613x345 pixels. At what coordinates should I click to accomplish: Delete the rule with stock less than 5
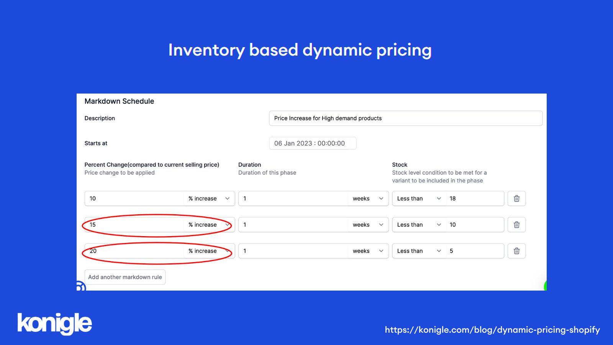(516, 251)
